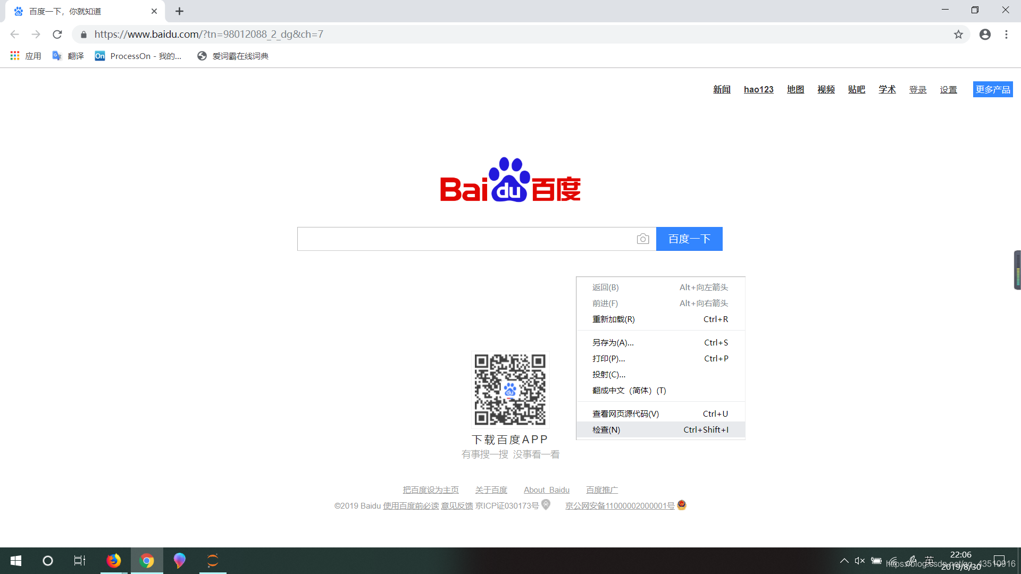
Task: Open the Apps (应用) bookmarks shortcut
Action: click(x=26, y=56)
